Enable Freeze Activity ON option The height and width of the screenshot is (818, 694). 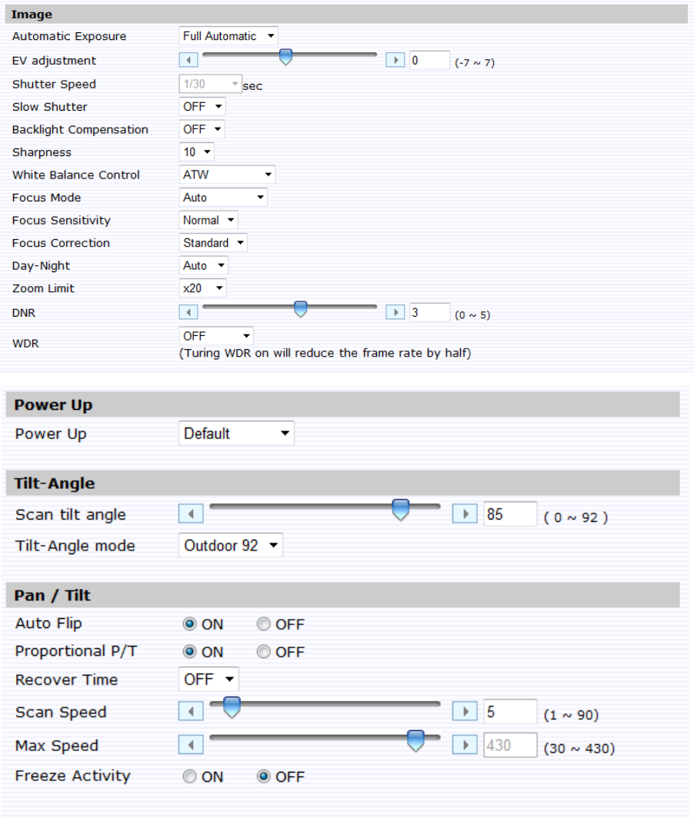point(190,776)
